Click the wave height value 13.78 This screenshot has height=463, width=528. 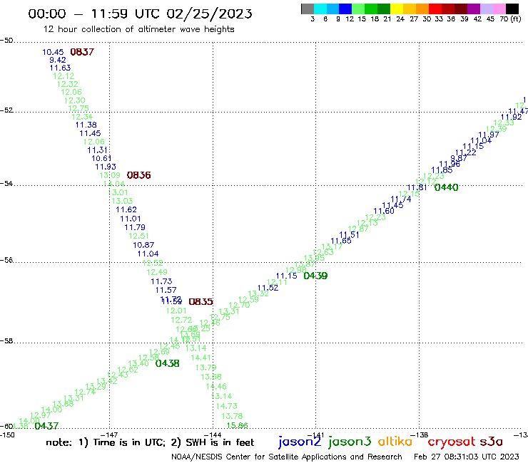point(232,416)
